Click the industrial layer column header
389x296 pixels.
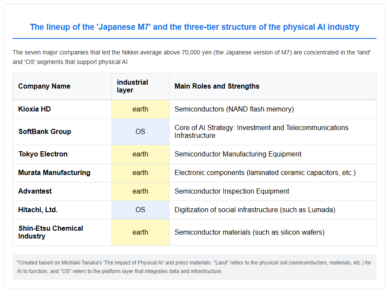[x=140, y=86]
